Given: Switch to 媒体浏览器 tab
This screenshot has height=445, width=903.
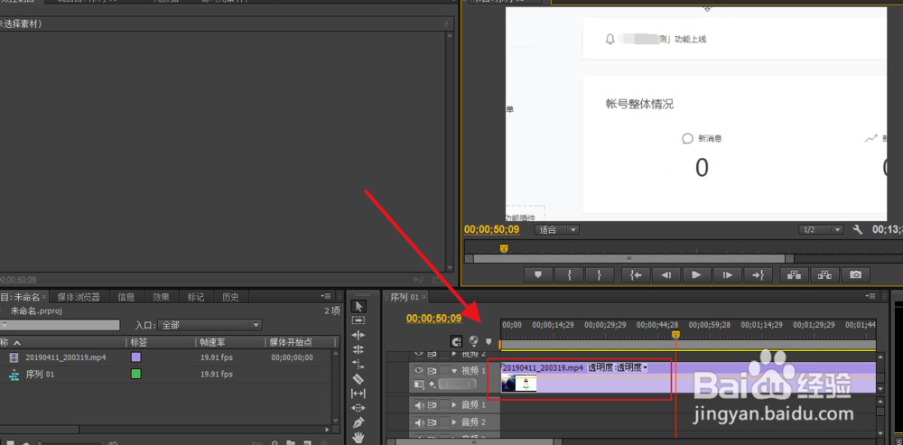Looking at the screenshot, I should coord(79,297).
